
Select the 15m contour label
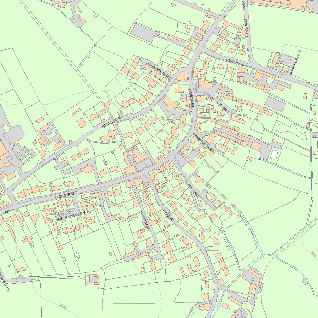coord(63,306)
